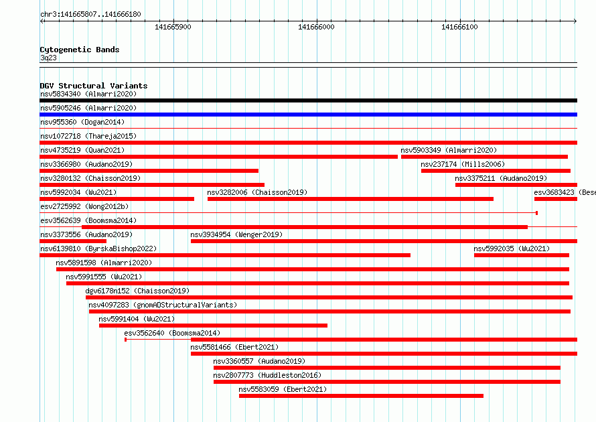This screenshot has width=596, height=422.
Task: Click the esv3562640 (Boomsma2014) label
Action: pyautogui.click(x=172, y=333)
